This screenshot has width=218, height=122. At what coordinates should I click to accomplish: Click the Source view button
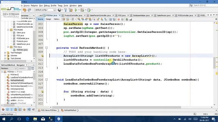coord(40,19)
